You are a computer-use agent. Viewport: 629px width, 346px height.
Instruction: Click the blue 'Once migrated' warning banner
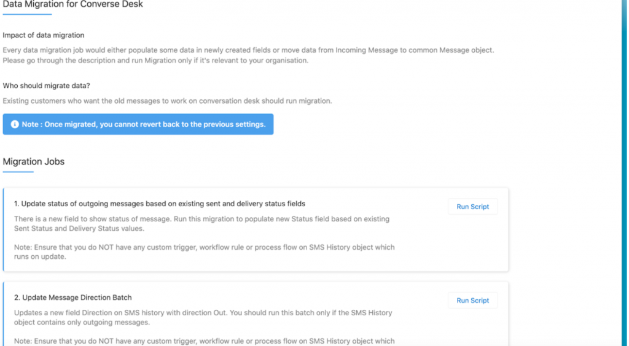(138, 124)
